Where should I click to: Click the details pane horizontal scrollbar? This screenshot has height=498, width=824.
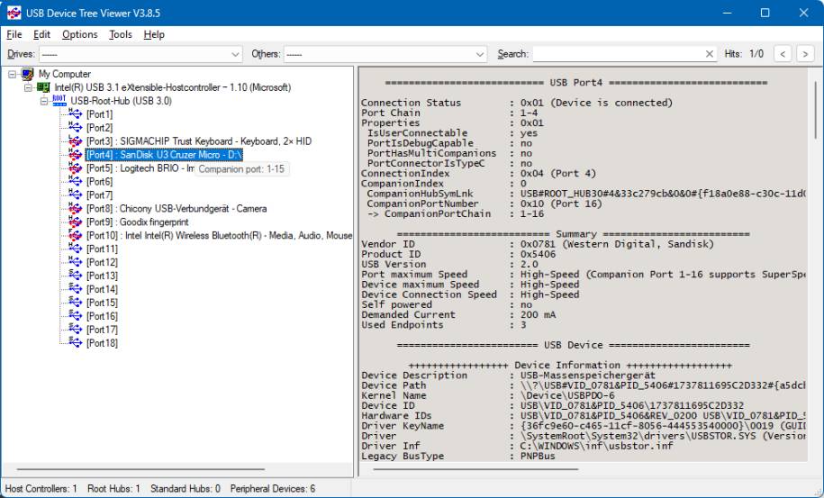pos(475,469)
